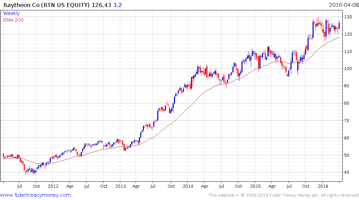Click the 70 price axis label
The height and width of the screenshot is (200, 359).
pyautogui.click(x=347, y=121)
